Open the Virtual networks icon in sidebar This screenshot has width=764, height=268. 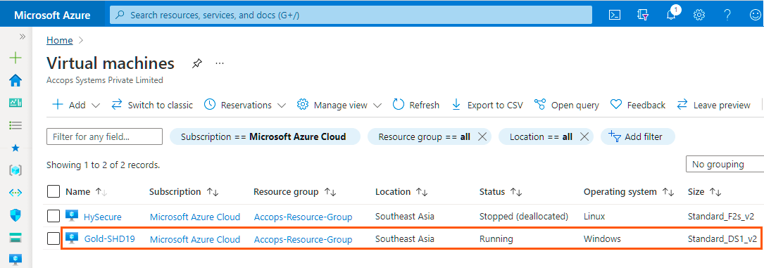pos(15,193)
